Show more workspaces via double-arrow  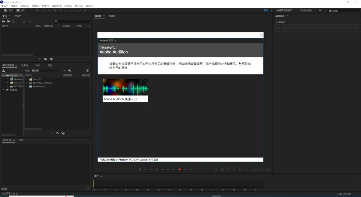(x=320, y=10)
